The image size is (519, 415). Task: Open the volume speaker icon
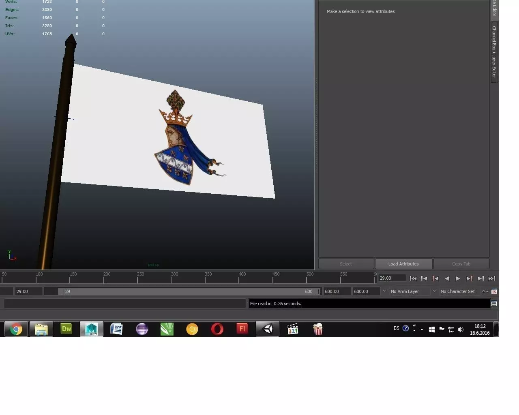[461, 329]
